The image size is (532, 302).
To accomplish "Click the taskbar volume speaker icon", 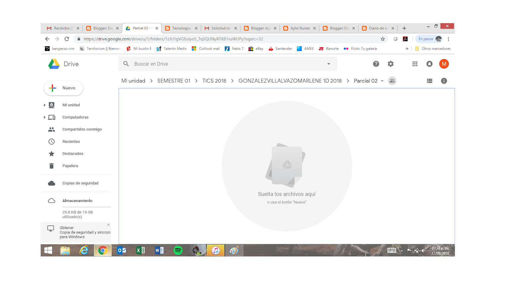I will pos(423,250).
